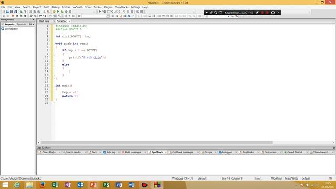Screen dimensions: 336x189
Task: Click the Save all files icon
Action: point(16,12)
